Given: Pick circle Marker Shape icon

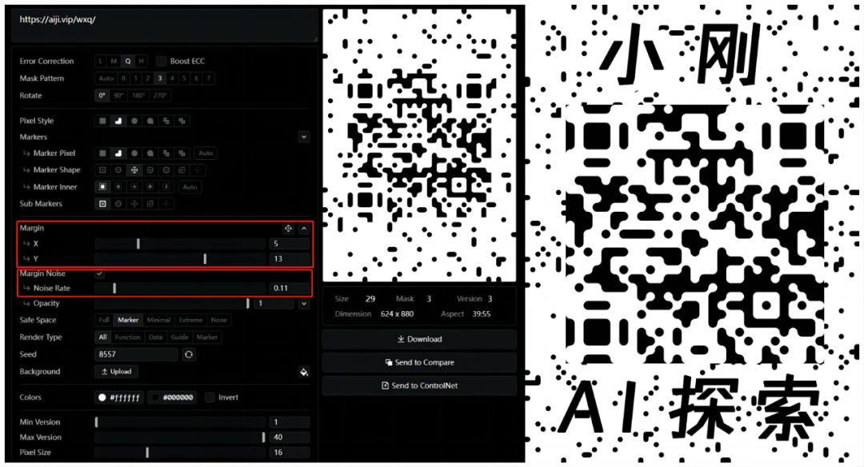Looking at the screenshot, I should 118,170.
